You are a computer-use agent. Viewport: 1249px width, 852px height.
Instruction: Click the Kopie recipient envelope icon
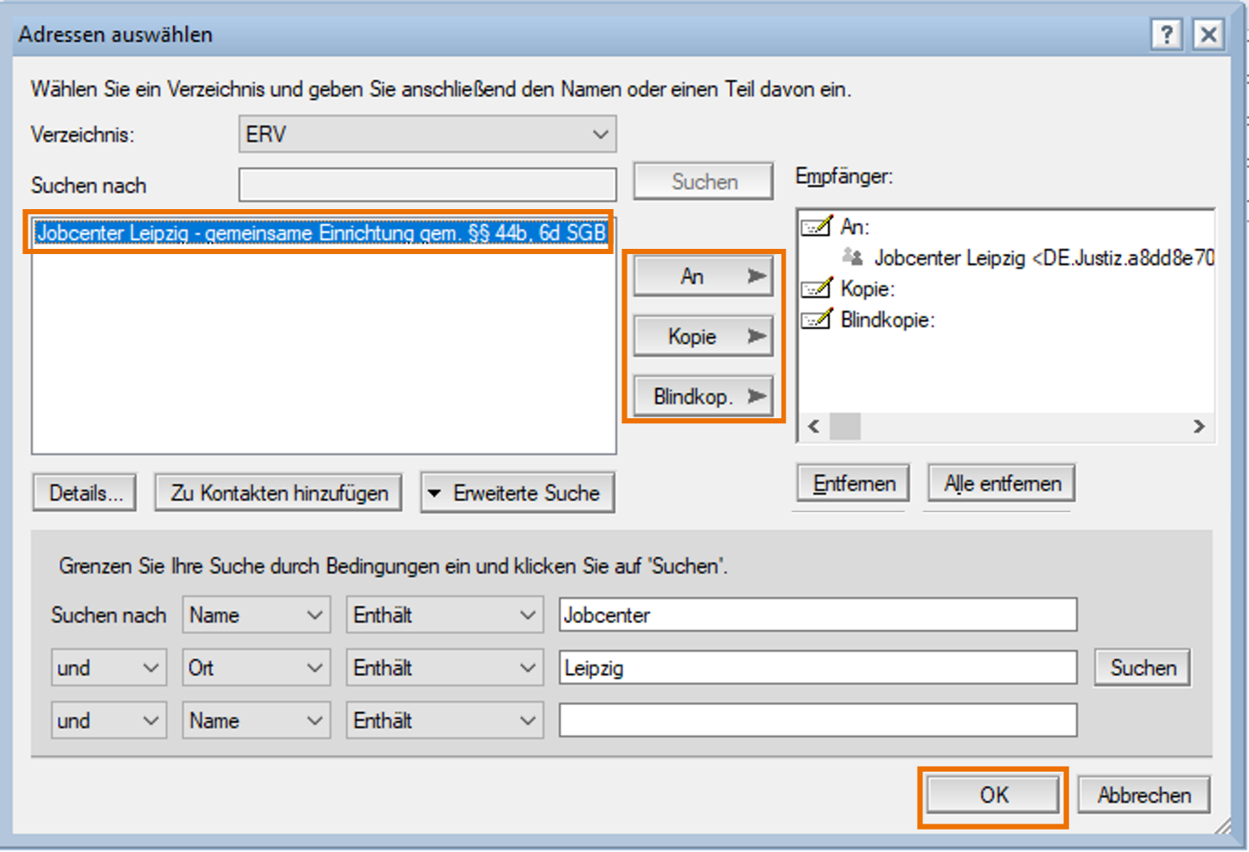(817, 289)
